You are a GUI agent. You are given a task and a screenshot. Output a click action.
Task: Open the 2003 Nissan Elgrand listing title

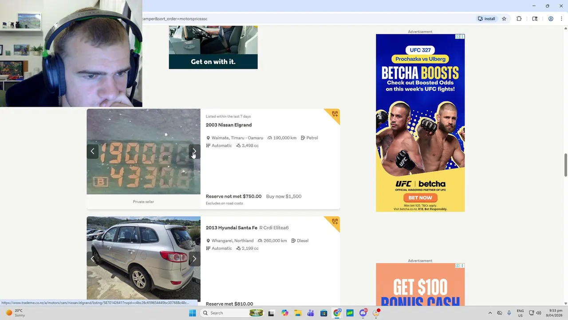229,125
